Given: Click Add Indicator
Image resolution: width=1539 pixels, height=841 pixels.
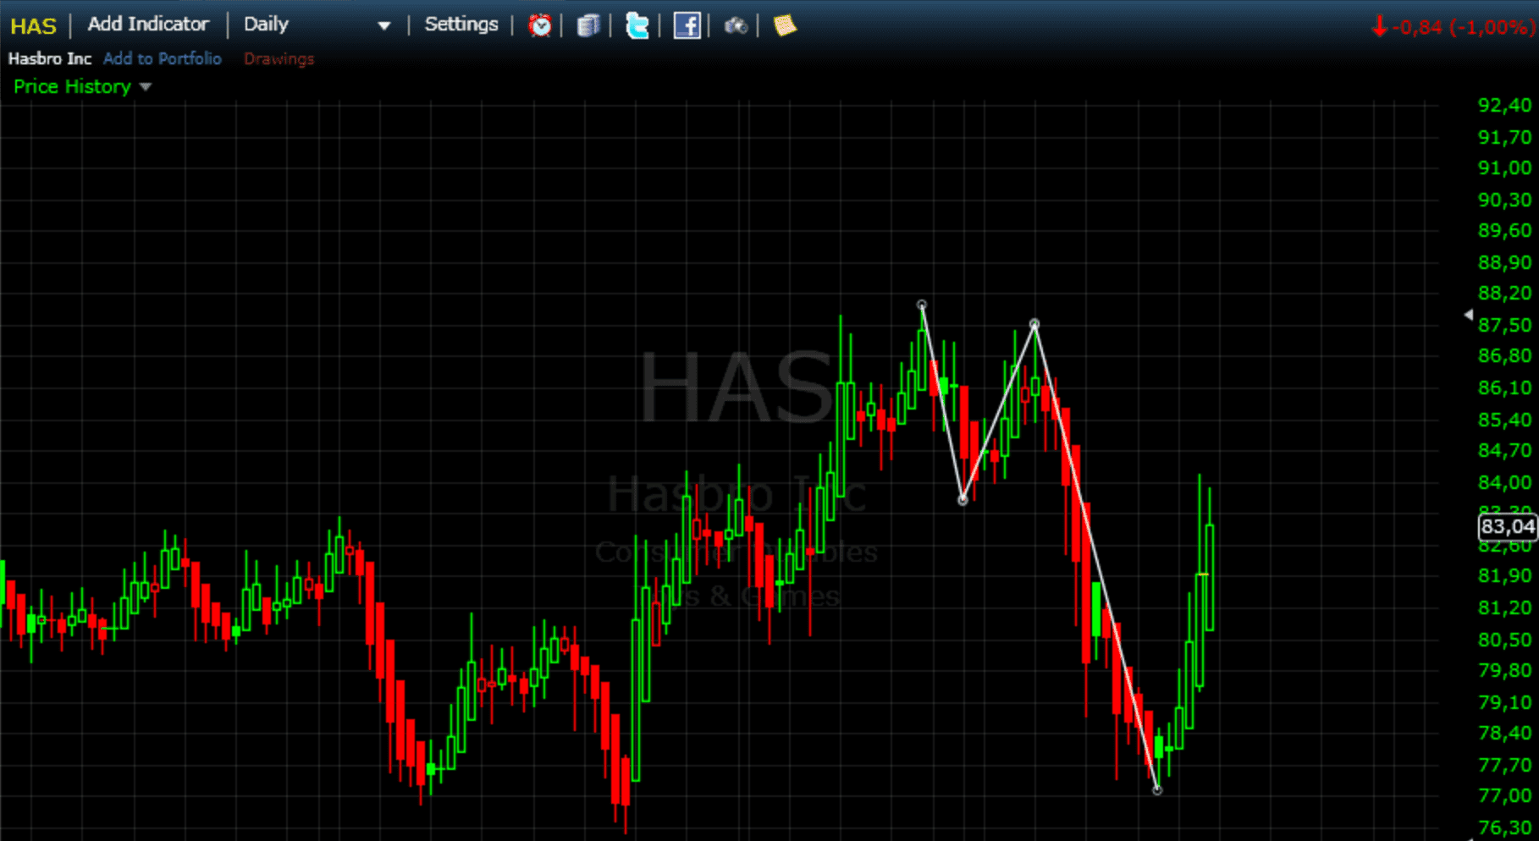Looking at the screenshot, I should [148, 25].
